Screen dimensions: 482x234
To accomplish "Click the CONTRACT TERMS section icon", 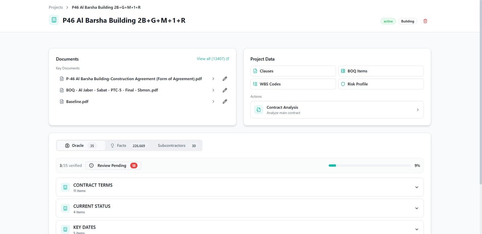I will 65,187.
